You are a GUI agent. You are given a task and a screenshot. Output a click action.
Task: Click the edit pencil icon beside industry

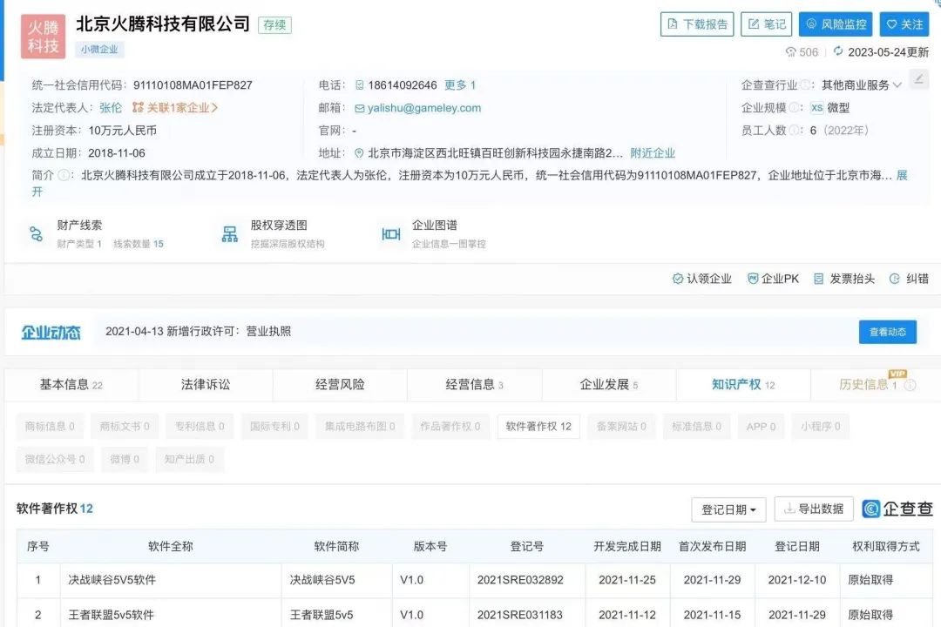pos(918,79)
